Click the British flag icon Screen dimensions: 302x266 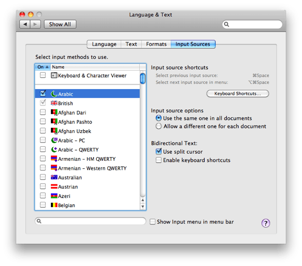54,103
